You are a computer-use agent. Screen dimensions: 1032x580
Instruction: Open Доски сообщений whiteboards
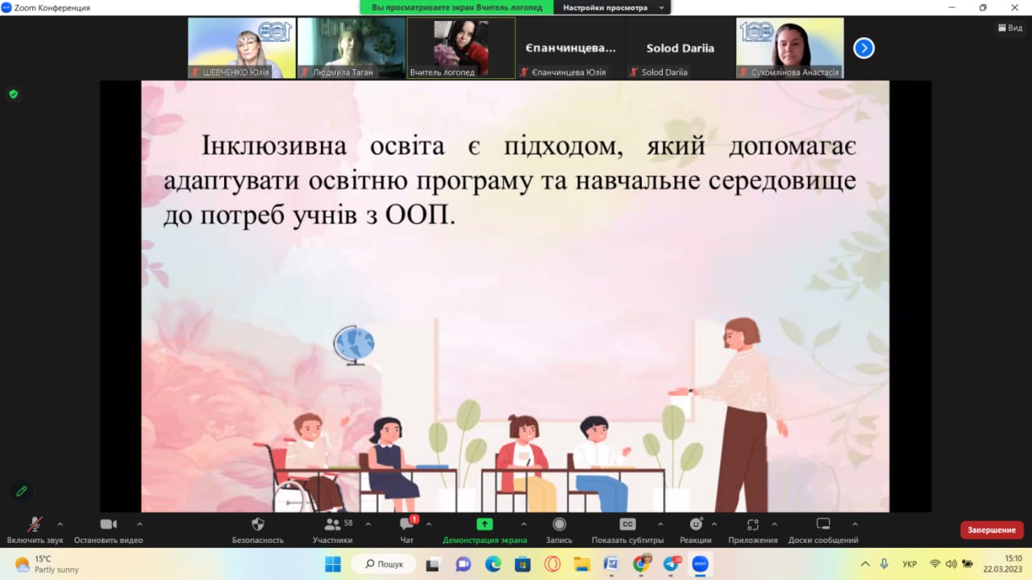[x=823, y=525]
